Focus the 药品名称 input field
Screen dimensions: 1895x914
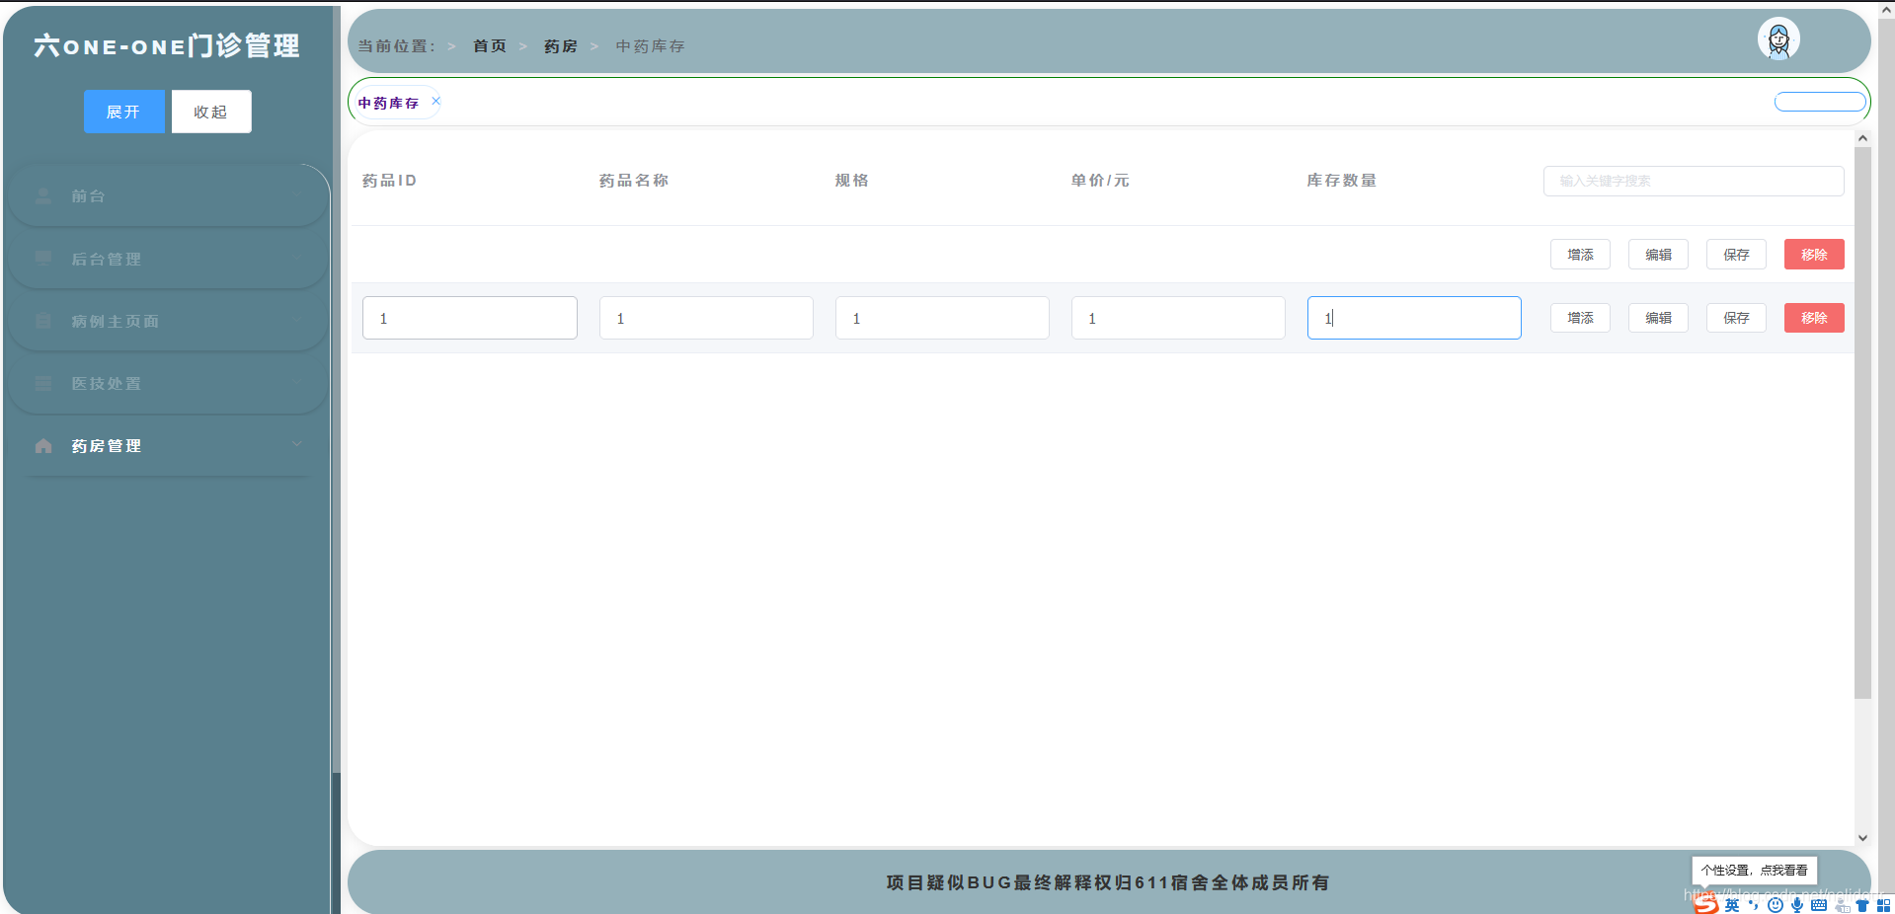point(706,318)
